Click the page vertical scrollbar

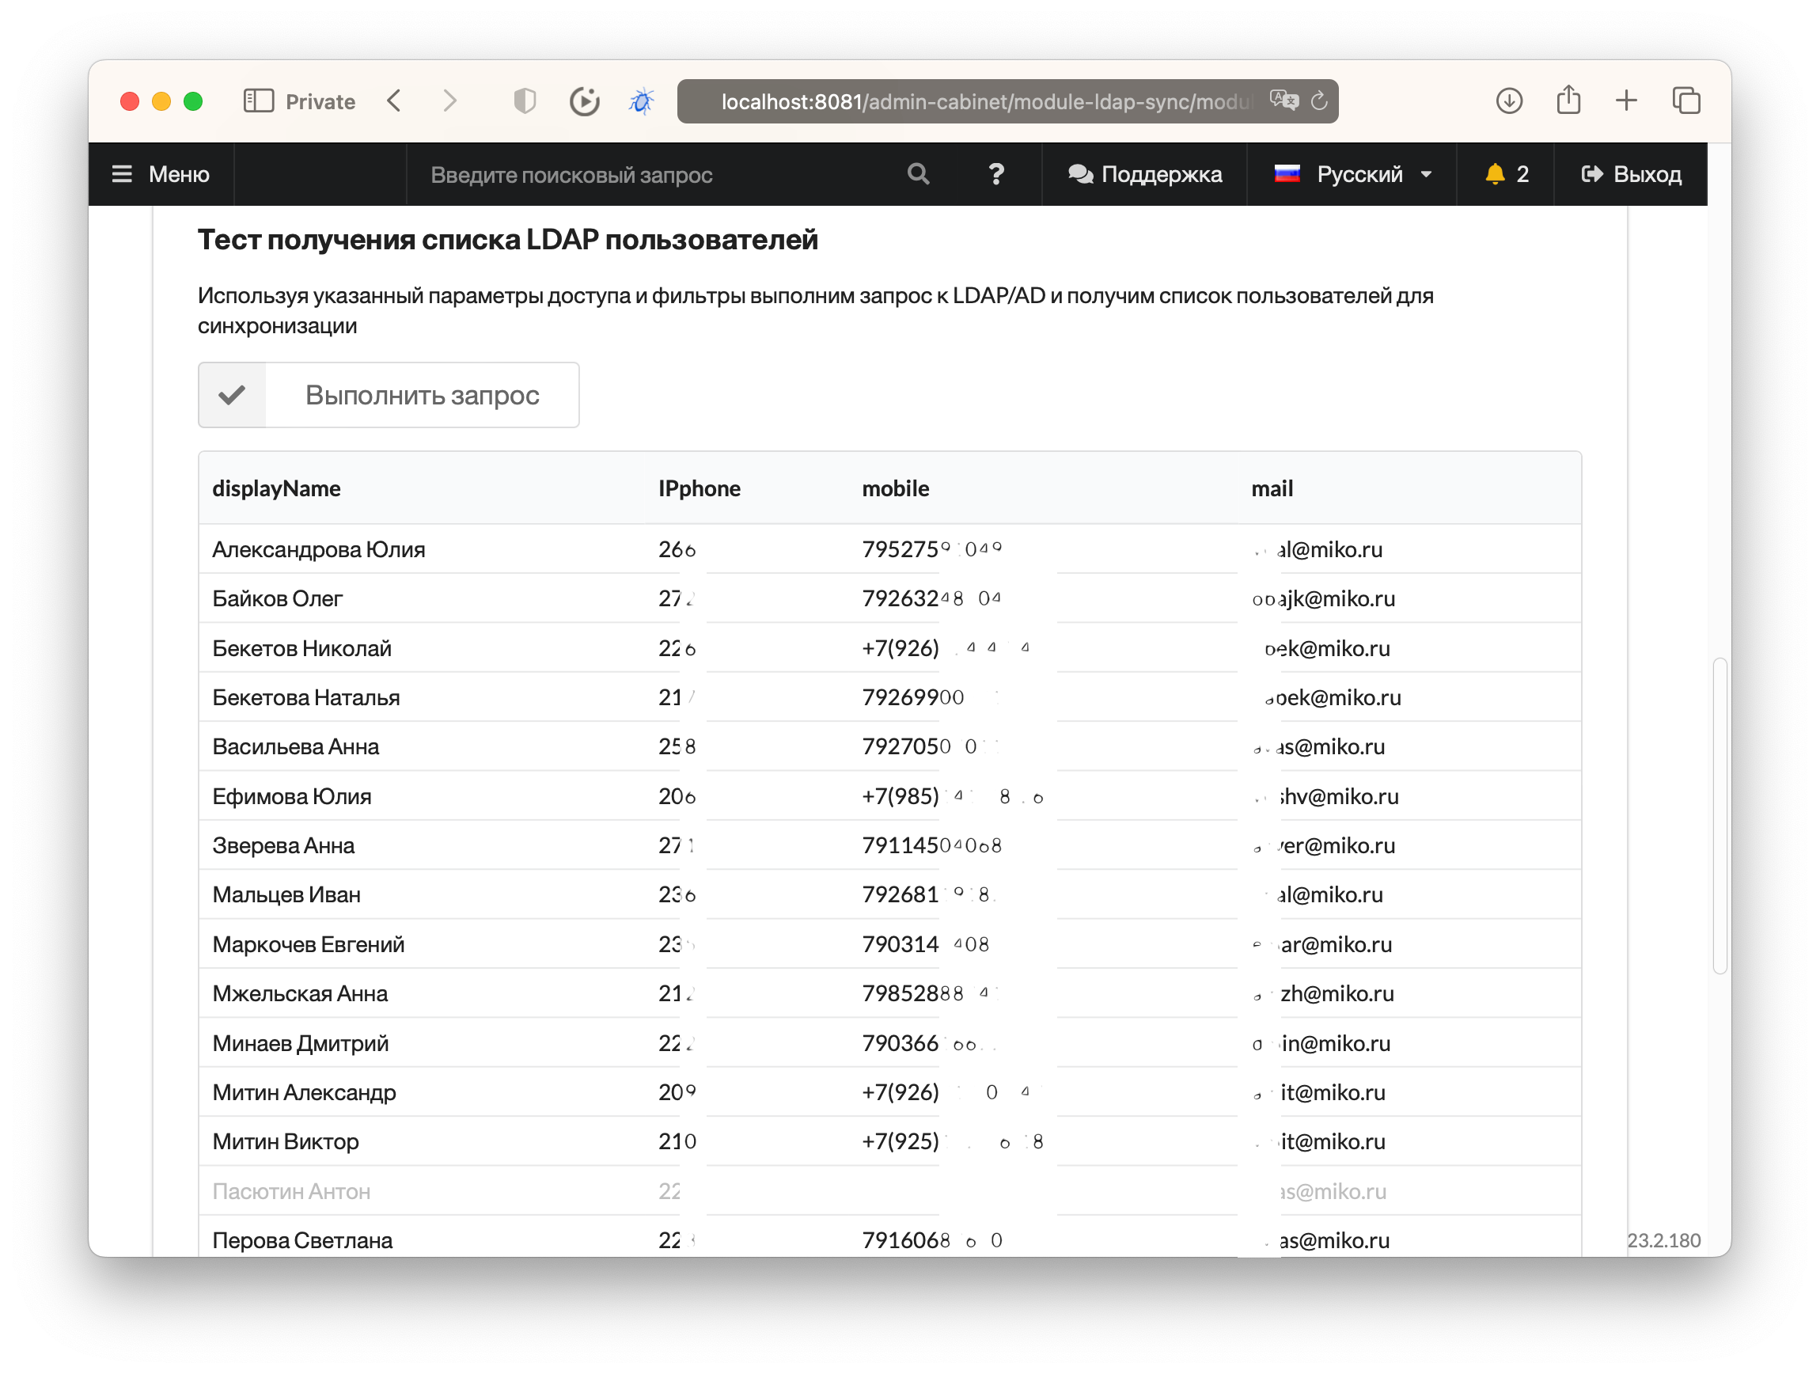click(x=1719, y=814)
